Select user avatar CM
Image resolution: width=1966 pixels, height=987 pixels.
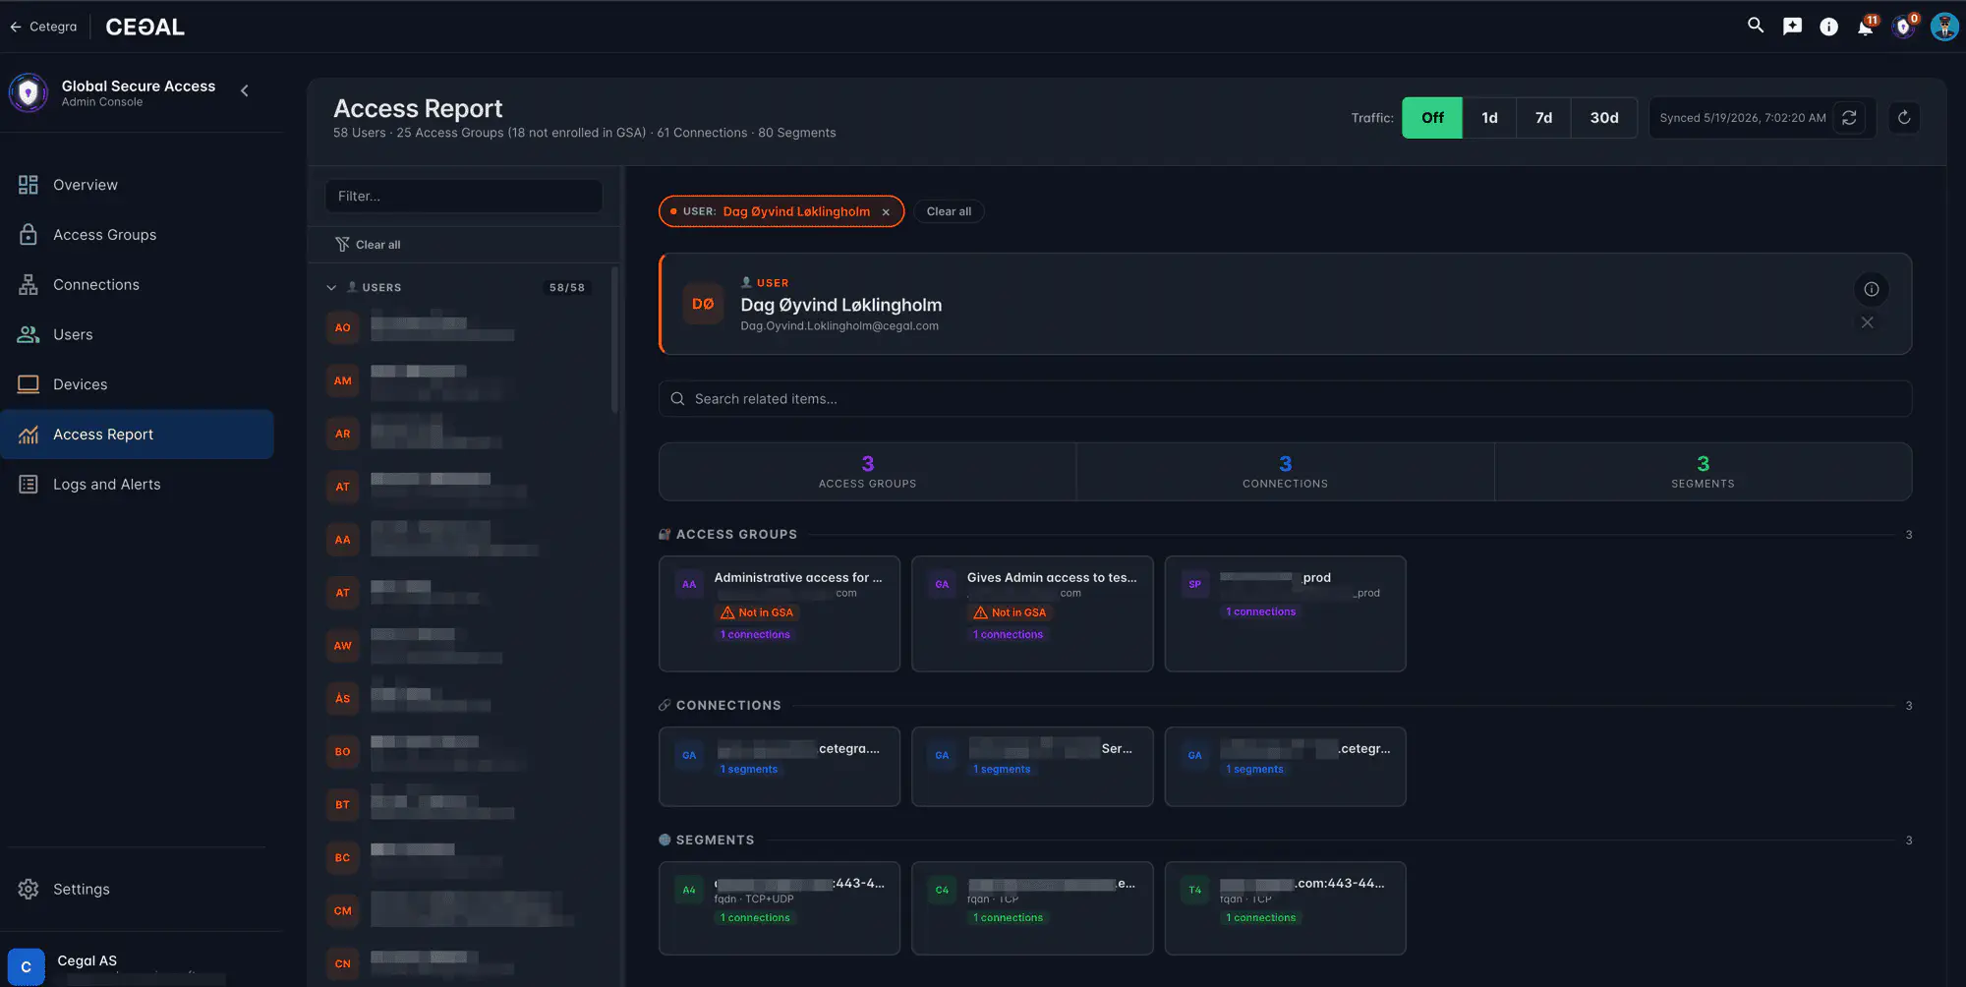342,910
